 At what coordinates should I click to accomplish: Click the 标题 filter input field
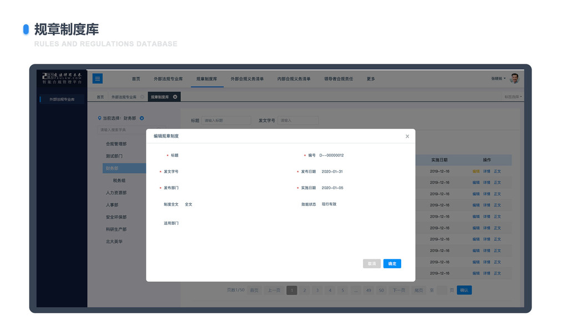coord(226,120)
